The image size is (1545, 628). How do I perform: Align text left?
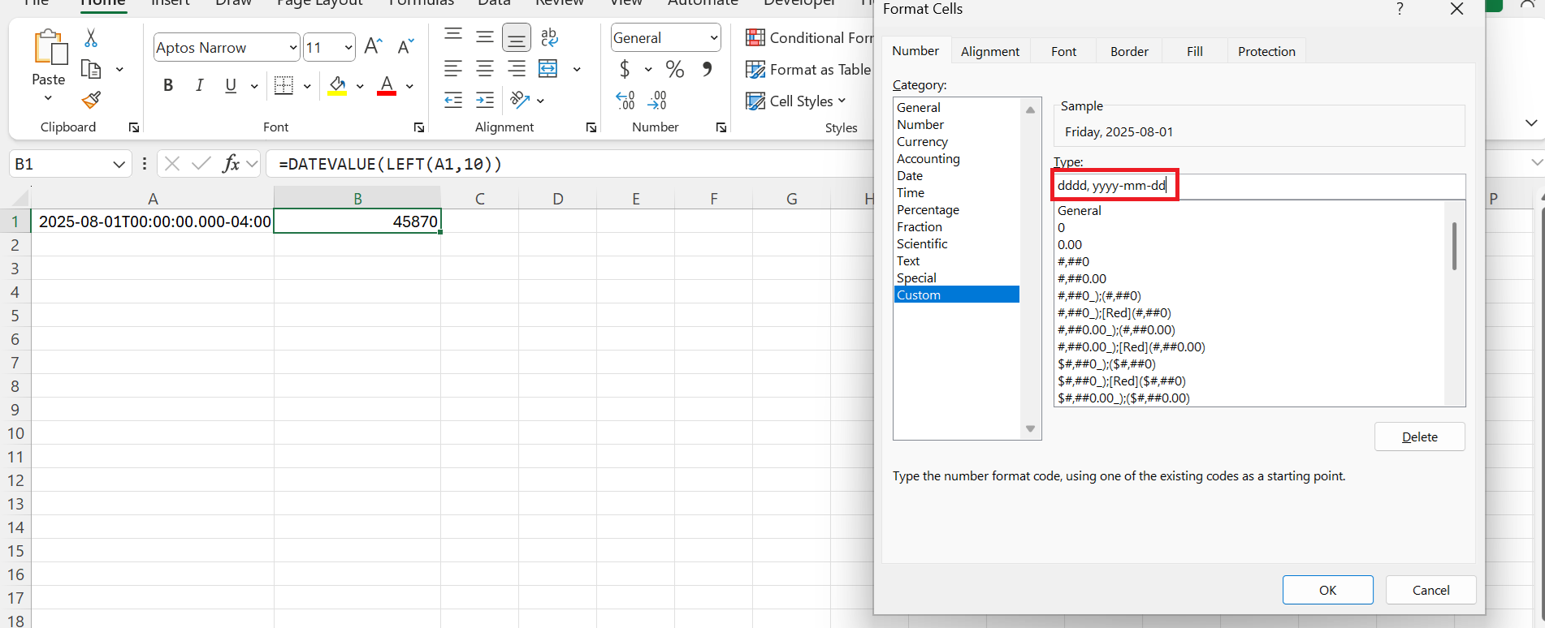[x=453, y=69]
